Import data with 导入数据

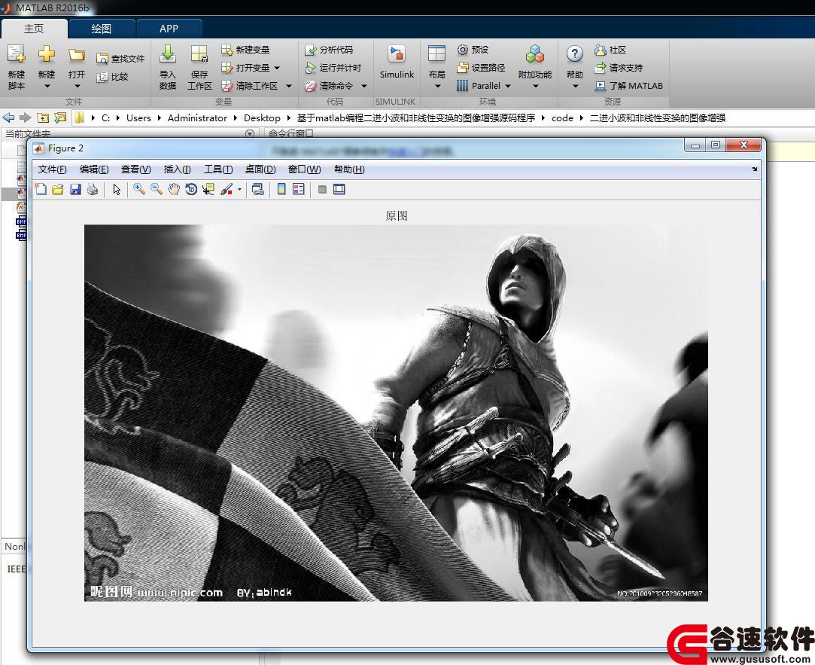pos(167,66)
